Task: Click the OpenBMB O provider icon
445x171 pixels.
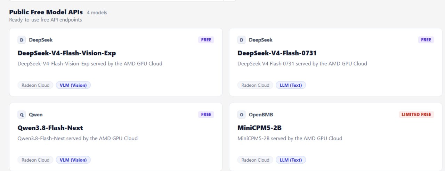Action: (x=242, y=115)
